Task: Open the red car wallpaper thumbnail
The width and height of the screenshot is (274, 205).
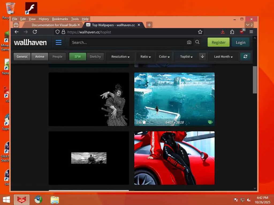Action: click(174, 158)
